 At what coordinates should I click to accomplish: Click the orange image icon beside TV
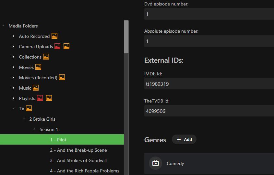pyautogui.click(x=29, y=109)
